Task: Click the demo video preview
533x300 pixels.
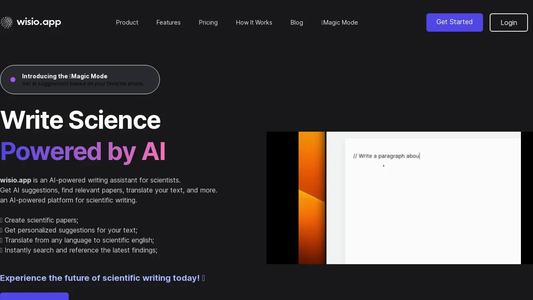Action: [x=400, y=198]
